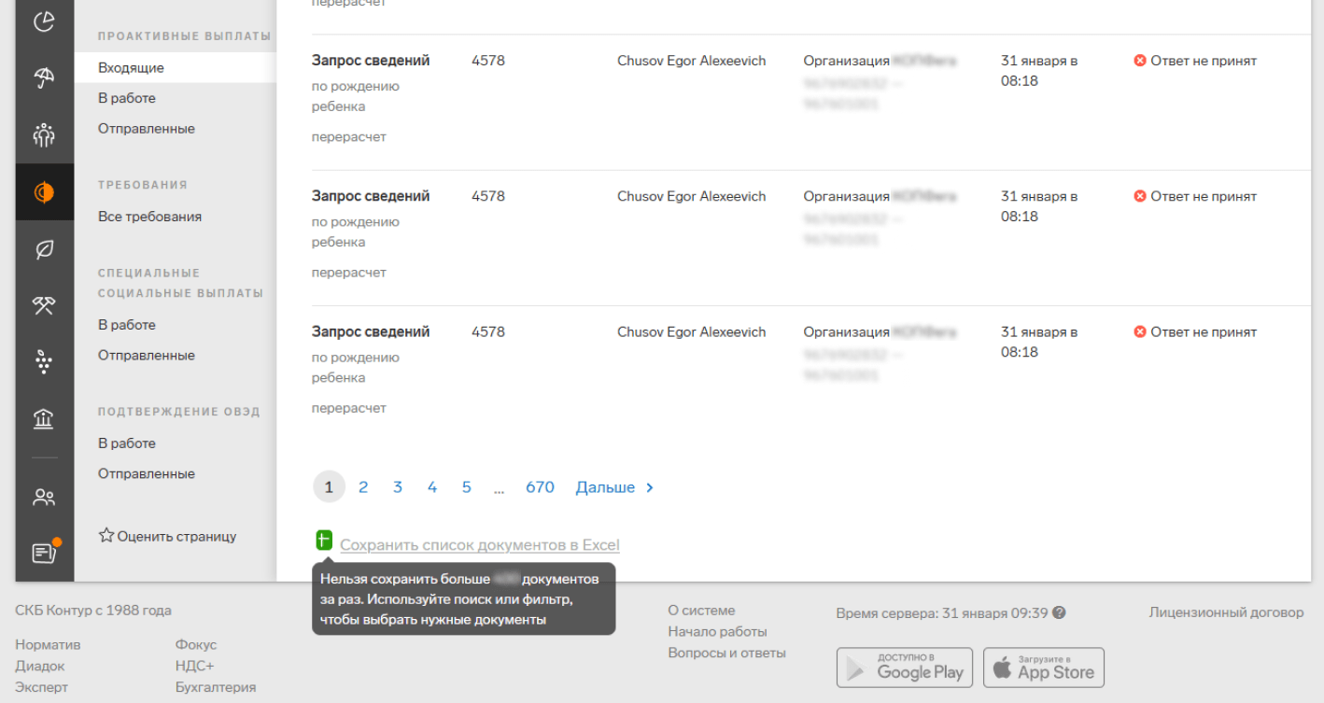
Task: Select Все требования menu item
Action: [x=149, y=217]
